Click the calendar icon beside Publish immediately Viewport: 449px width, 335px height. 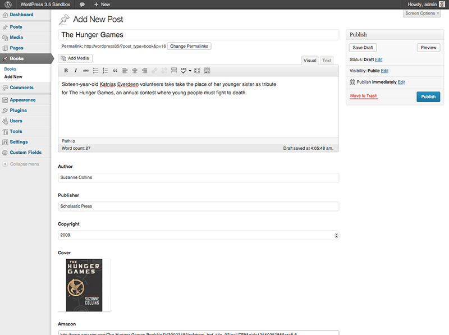coord(352,82)
